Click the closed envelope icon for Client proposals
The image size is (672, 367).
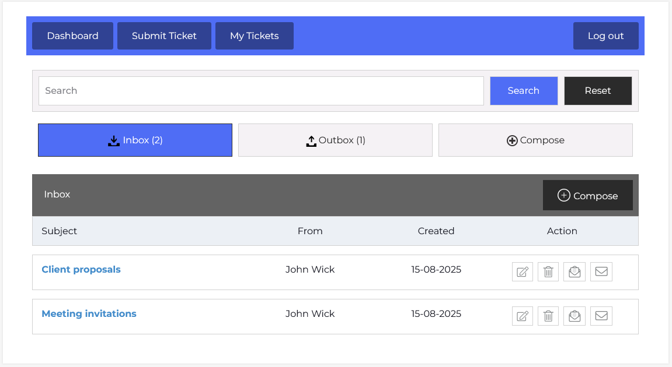pos(601,271)
